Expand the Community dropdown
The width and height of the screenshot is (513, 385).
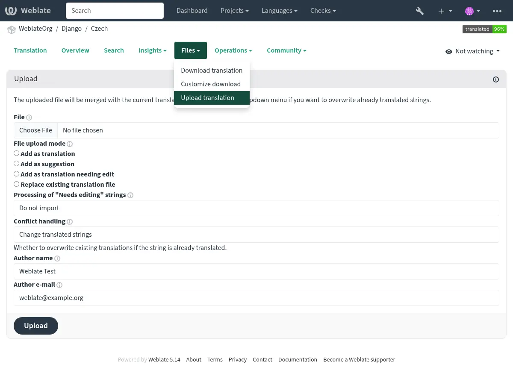286,50
